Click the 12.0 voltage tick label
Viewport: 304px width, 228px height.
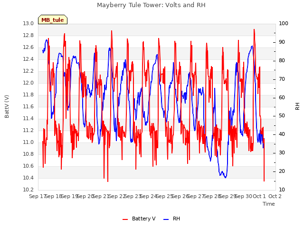28,83
